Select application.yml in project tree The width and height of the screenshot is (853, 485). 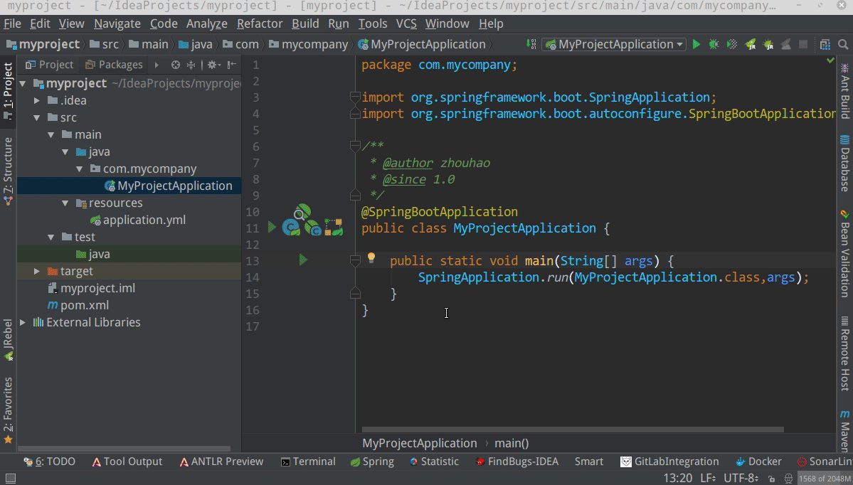144,220
